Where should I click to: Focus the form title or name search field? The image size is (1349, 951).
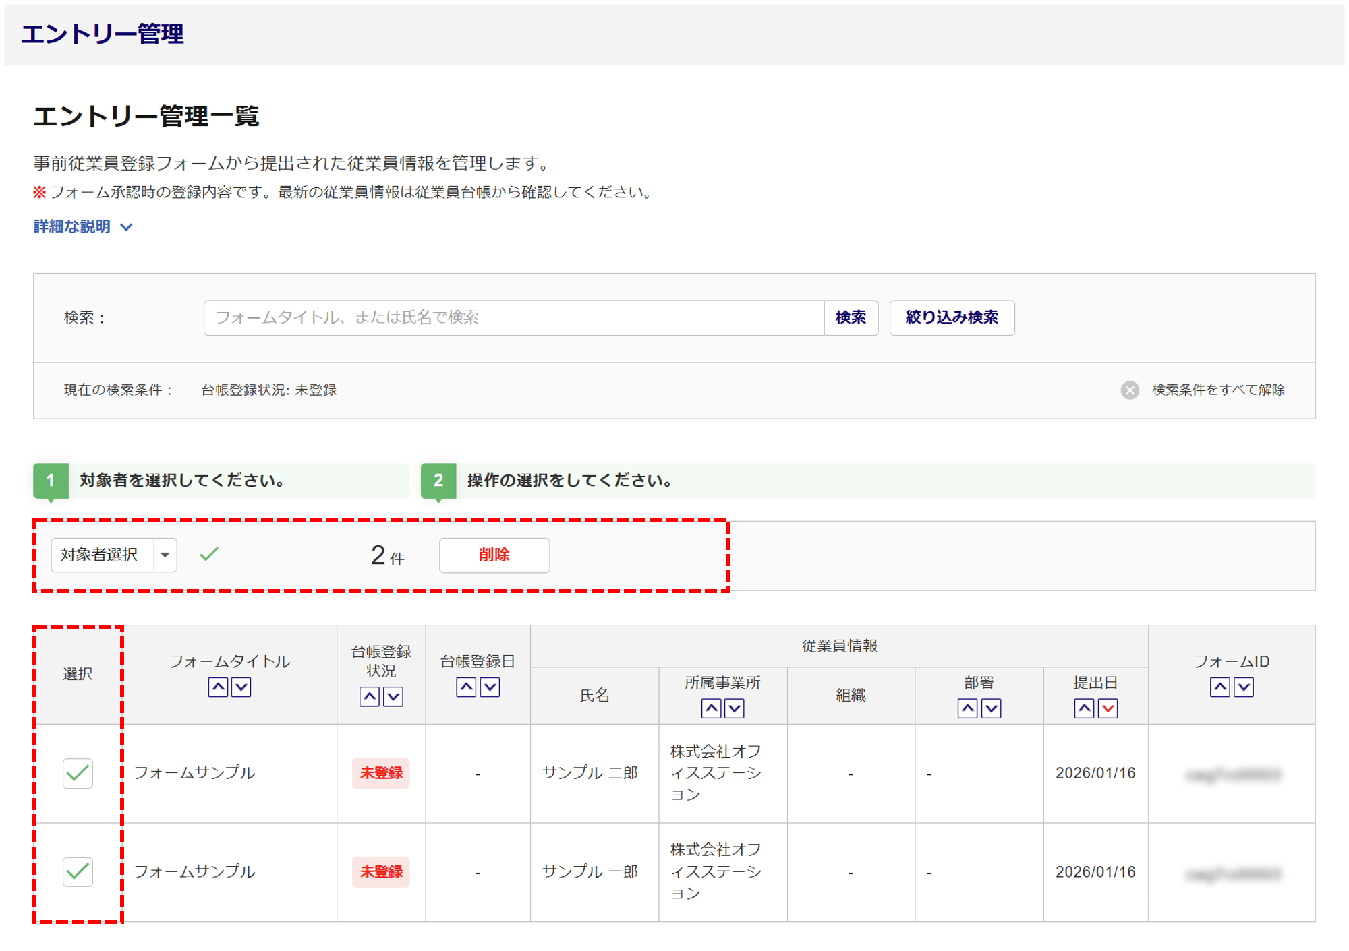(x=513, y=317)
